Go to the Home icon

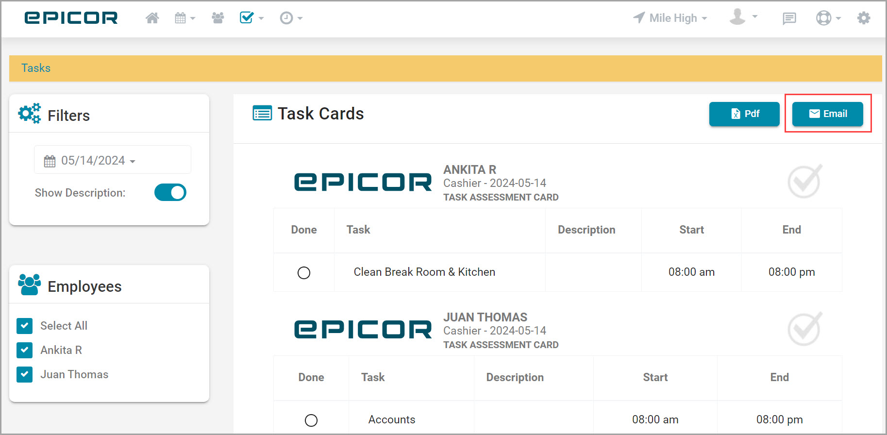152,18
